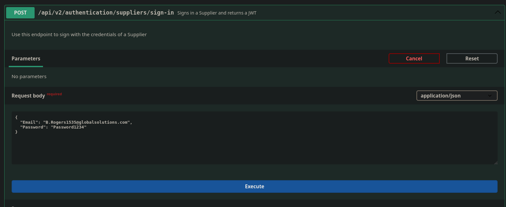
Task: Switch to the Parameters tab
Action: pos(26,58)
